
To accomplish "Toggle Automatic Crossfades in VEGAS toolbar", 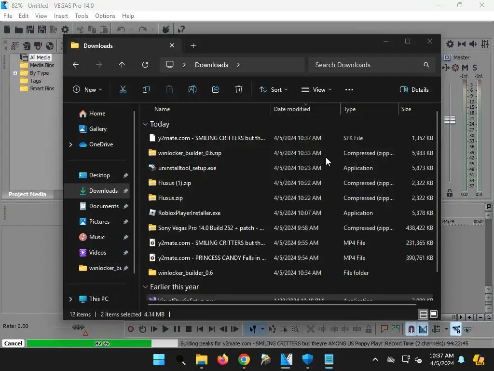I will (x=423, y=329).
